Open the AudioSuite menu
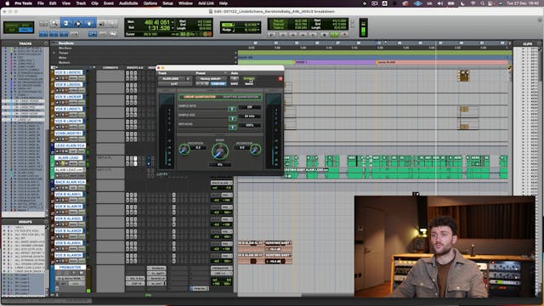544x306 pixels. click(x=128, y=3)
